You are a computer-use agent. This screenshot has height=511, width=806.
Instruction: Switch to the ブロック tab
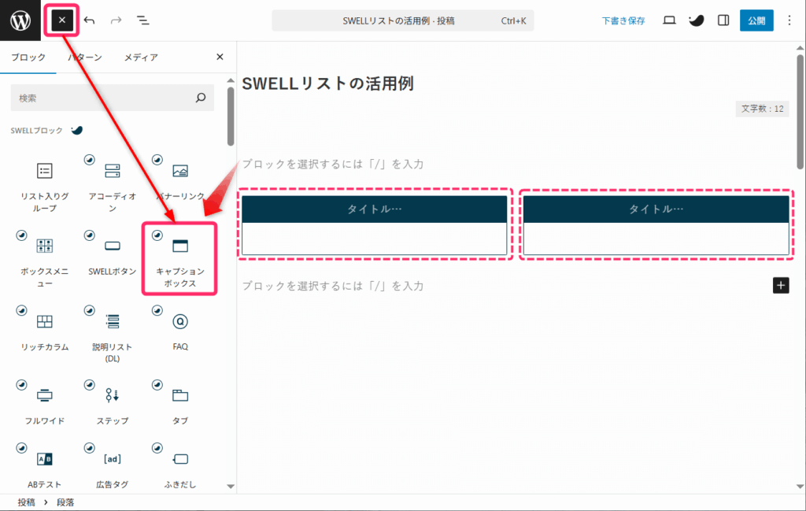click(x=28, y=57)
